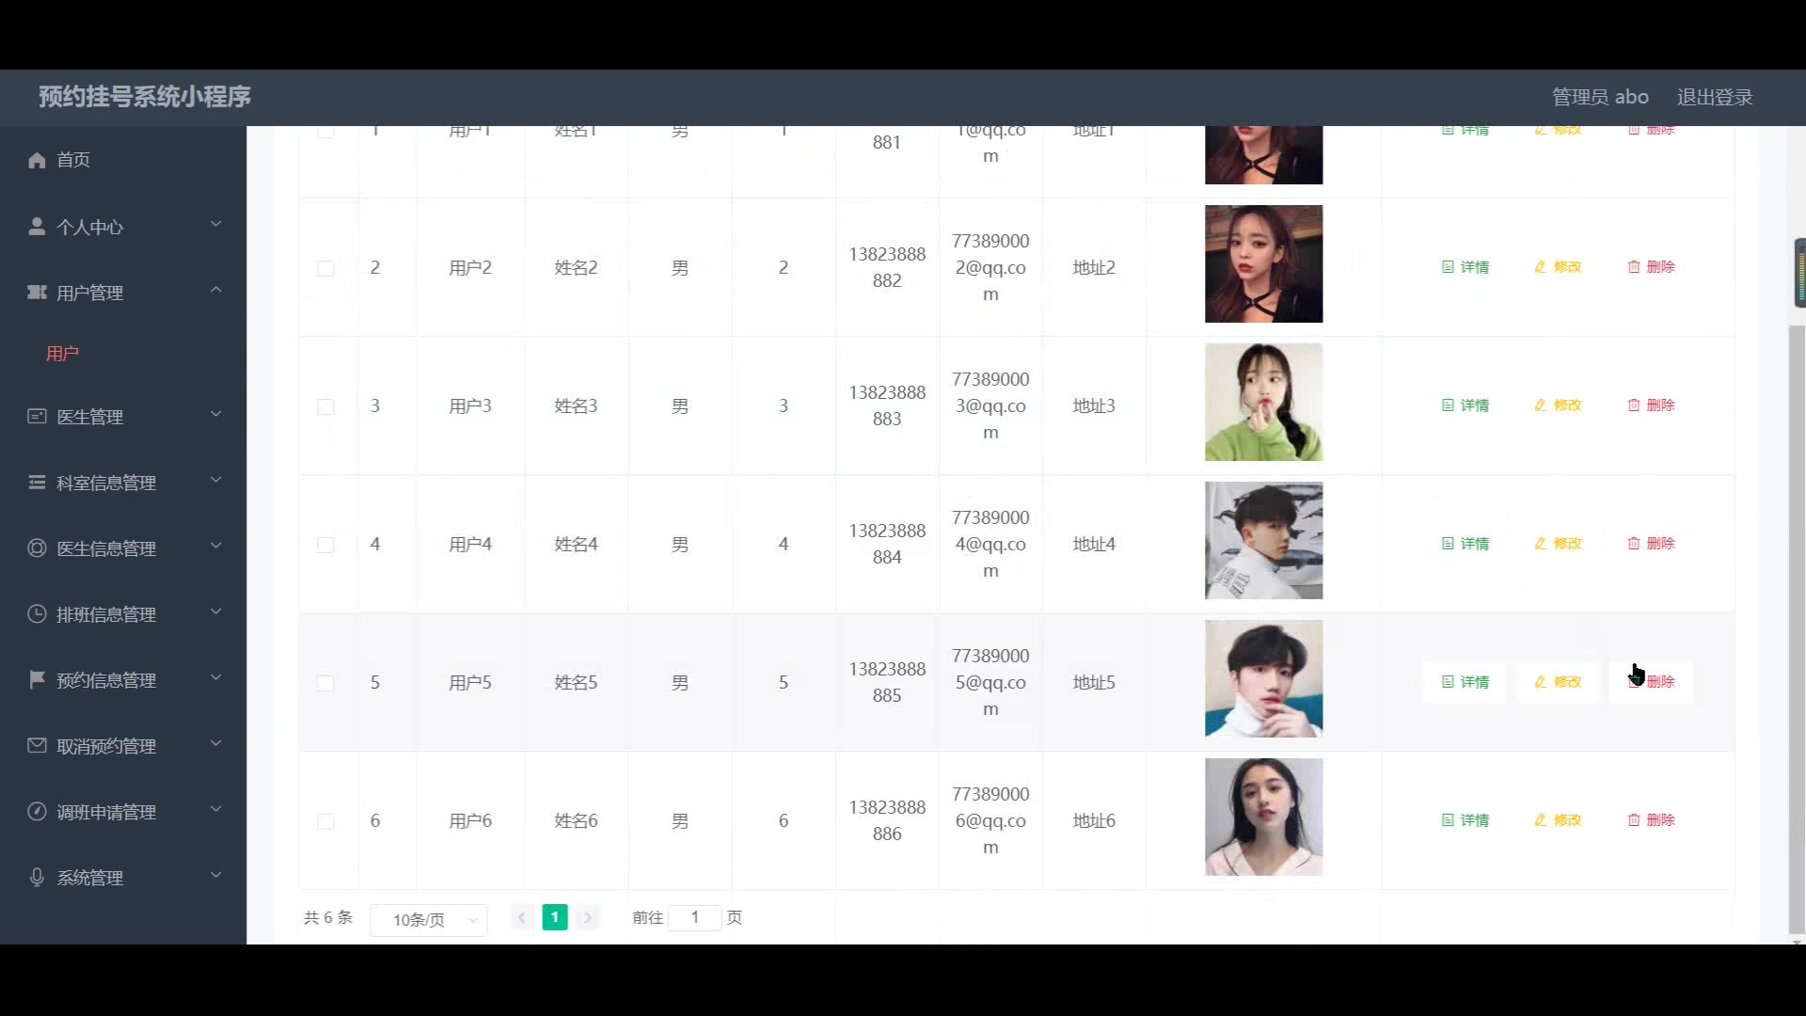Open the avatar photo of 用户4
1806x1016 pixels.
[1263, 541]
